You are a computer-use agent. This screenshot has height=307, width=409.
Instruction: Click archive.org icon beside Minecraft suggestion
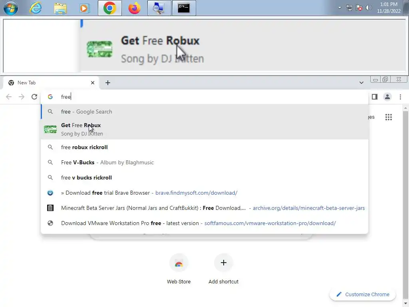(50, 208)
